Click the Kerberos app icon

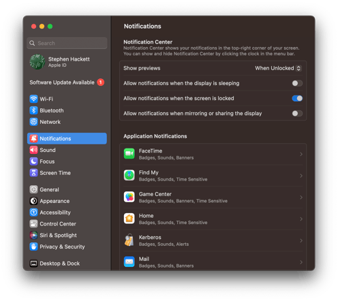pyautogui.click(x=129, y=240)
